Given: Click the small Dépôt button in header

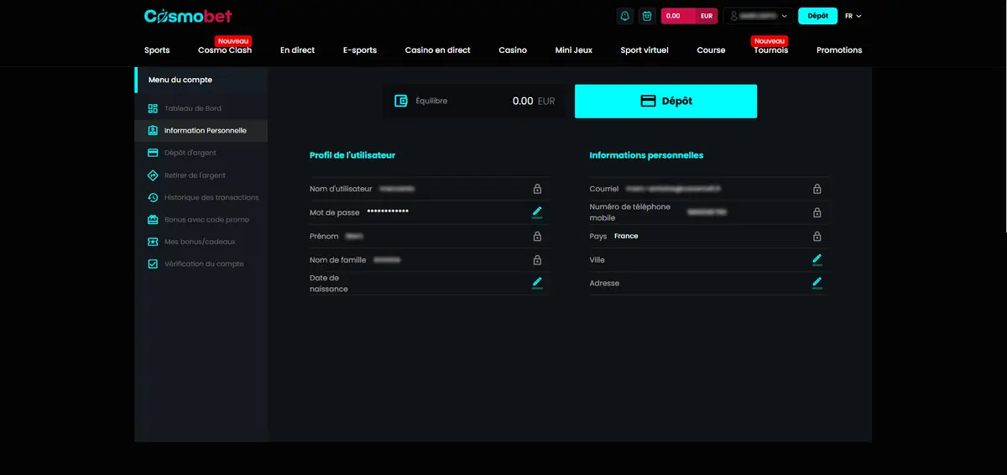Looking at the screenshot, I should [x=817, y=16].
